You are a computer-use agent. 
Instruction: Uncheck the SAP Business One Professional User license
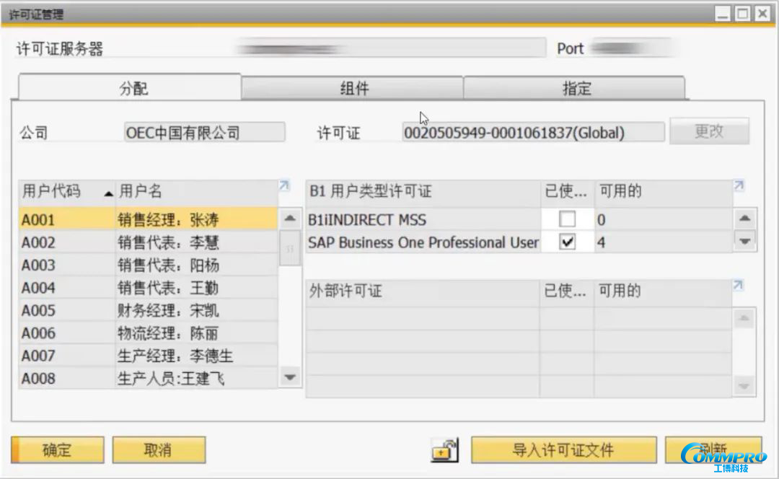coord(567,242)
